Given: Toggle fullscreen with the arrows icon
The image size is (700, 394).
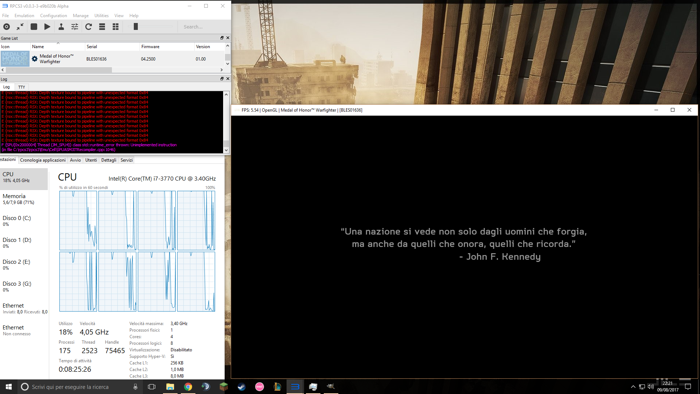Looking at the screenshot, I should 20,27.
